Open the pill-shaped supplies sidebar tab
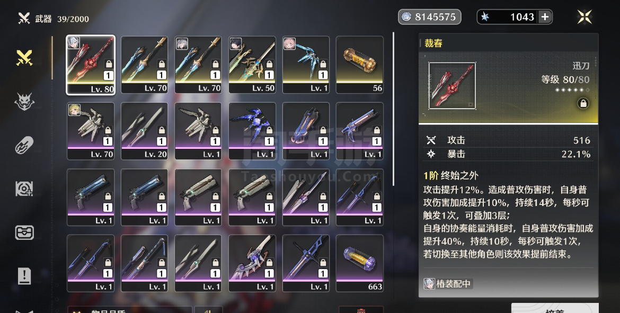 coord(24,145)
